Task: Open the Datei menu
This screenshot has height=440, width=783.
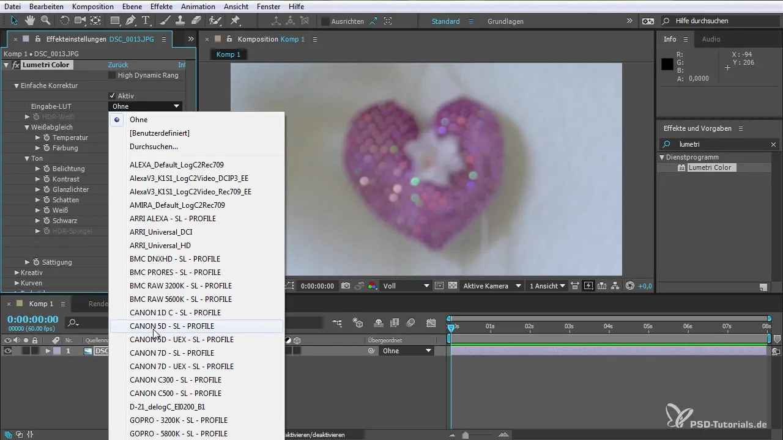Action: (12, 6)
